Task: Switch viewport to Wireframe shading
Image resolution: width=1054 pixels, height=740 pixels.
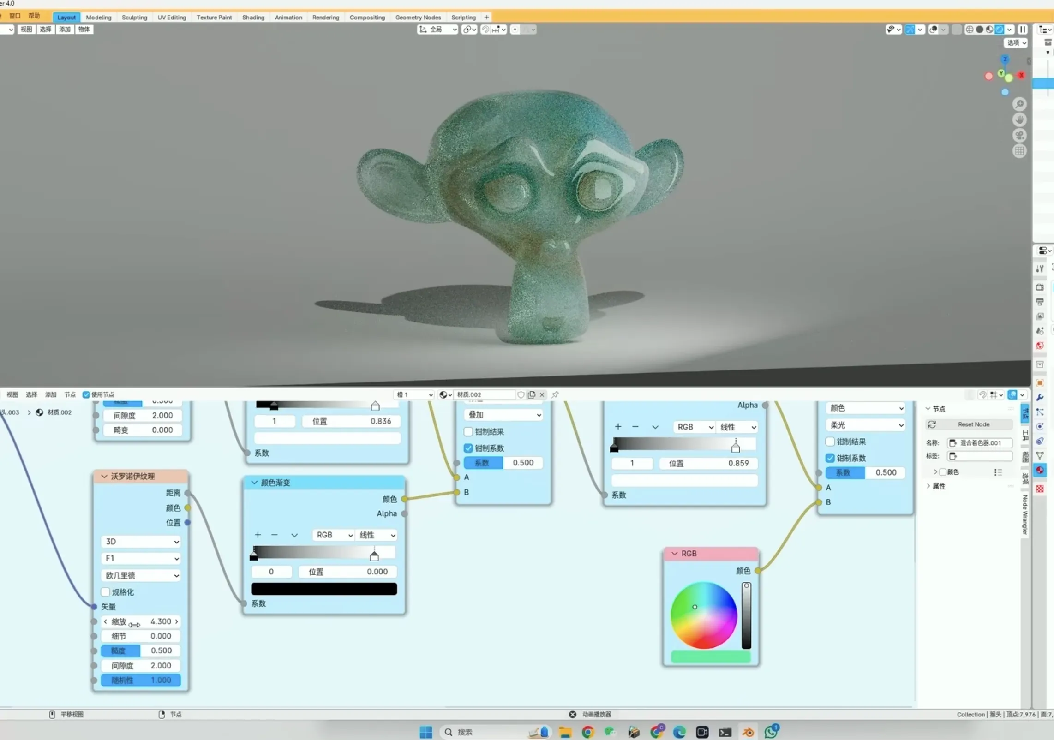Action: tap(969, 30)
